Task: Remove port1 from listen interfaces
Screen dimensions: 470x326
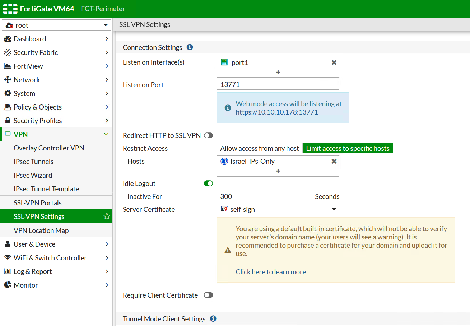Action: point(334,62)
